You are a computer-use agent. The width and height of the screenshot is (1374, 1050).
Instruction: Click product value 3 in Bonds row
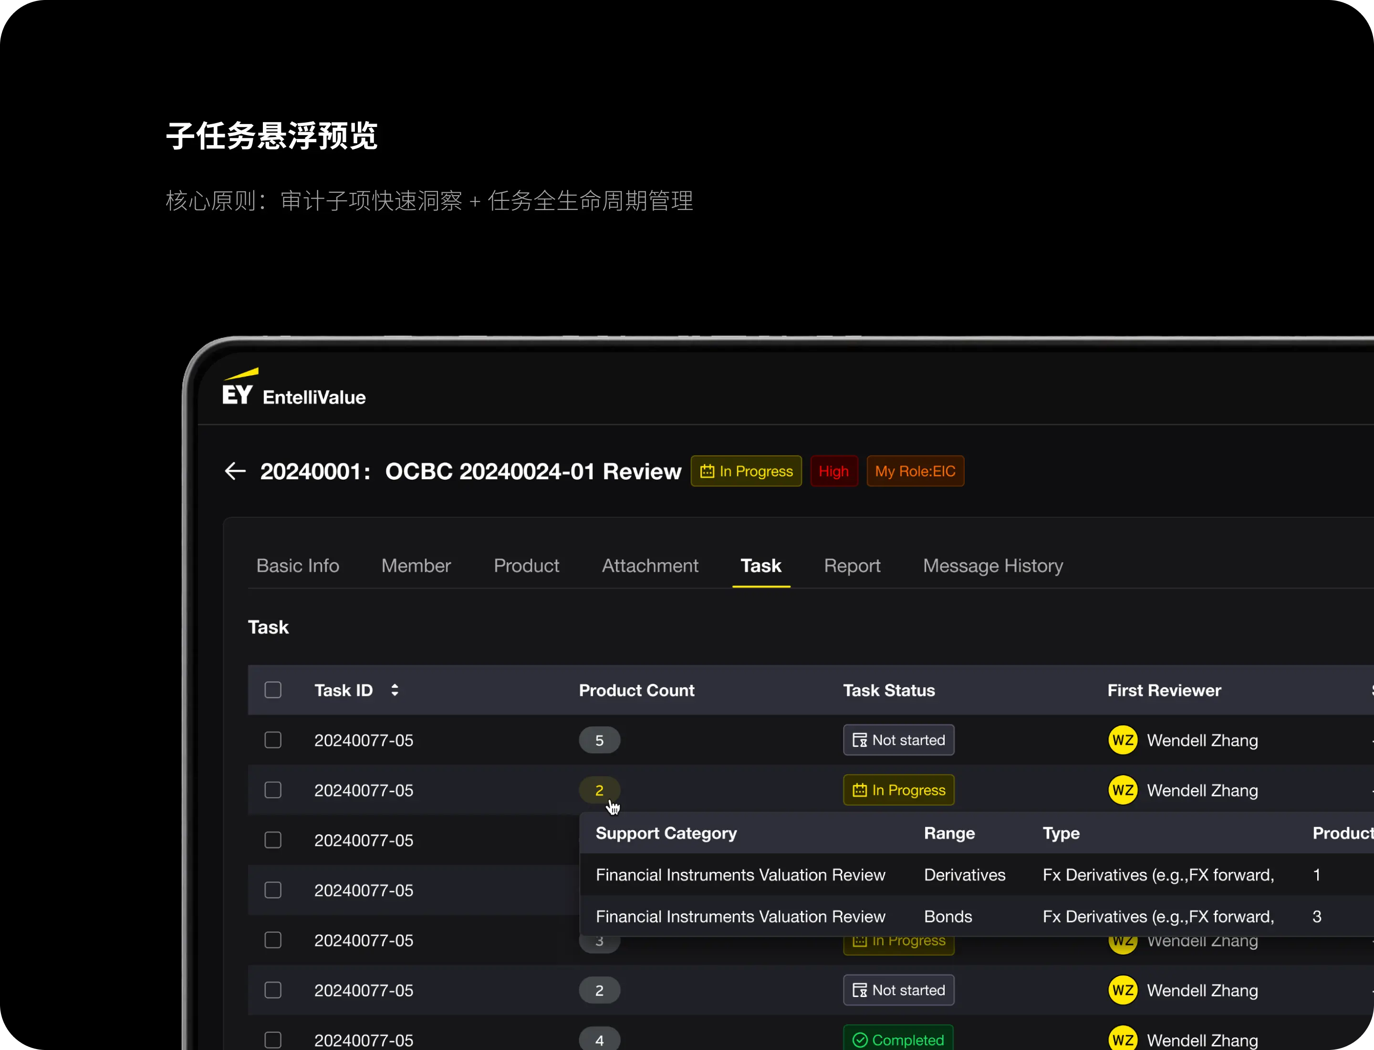(1317, 916)
